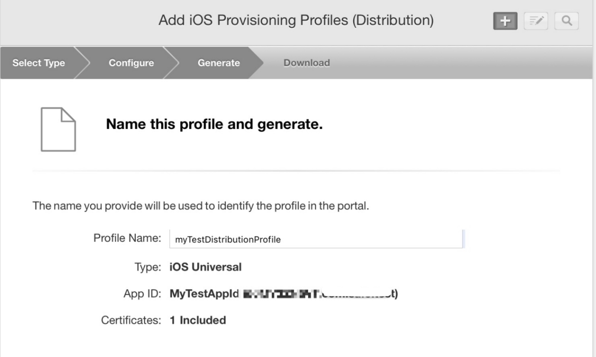This screenshot has width=596, height=357.
Task: Click the 'Certificates:' label
Action: coord(131,320)
